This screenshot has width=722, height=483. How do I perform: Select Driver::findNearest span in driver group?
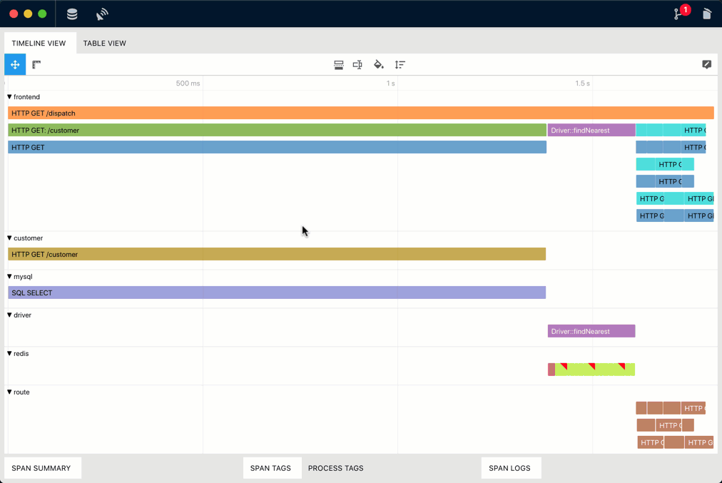point(591,331)
